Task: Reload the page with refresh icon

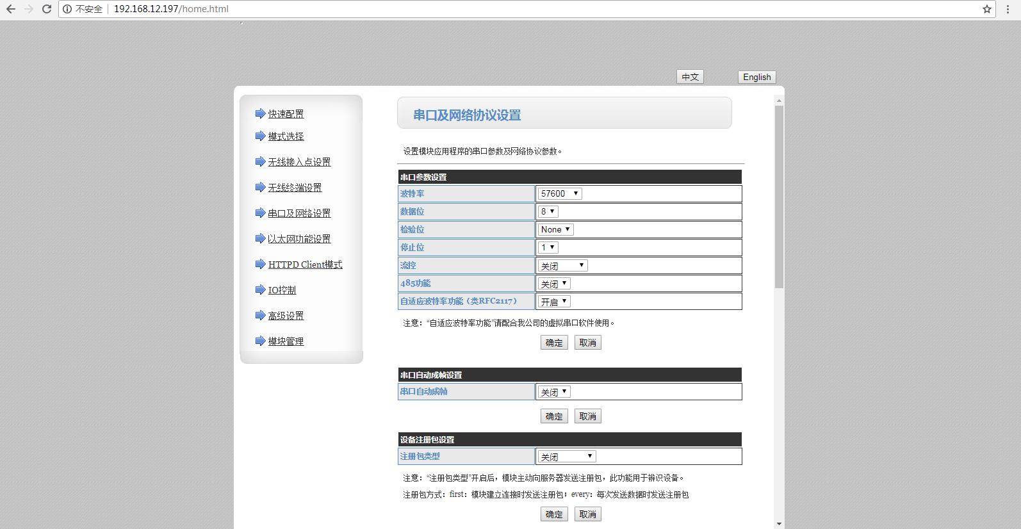Action: click(46, 9)
